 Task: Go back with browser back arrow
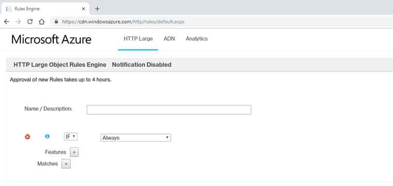point(7,22)
